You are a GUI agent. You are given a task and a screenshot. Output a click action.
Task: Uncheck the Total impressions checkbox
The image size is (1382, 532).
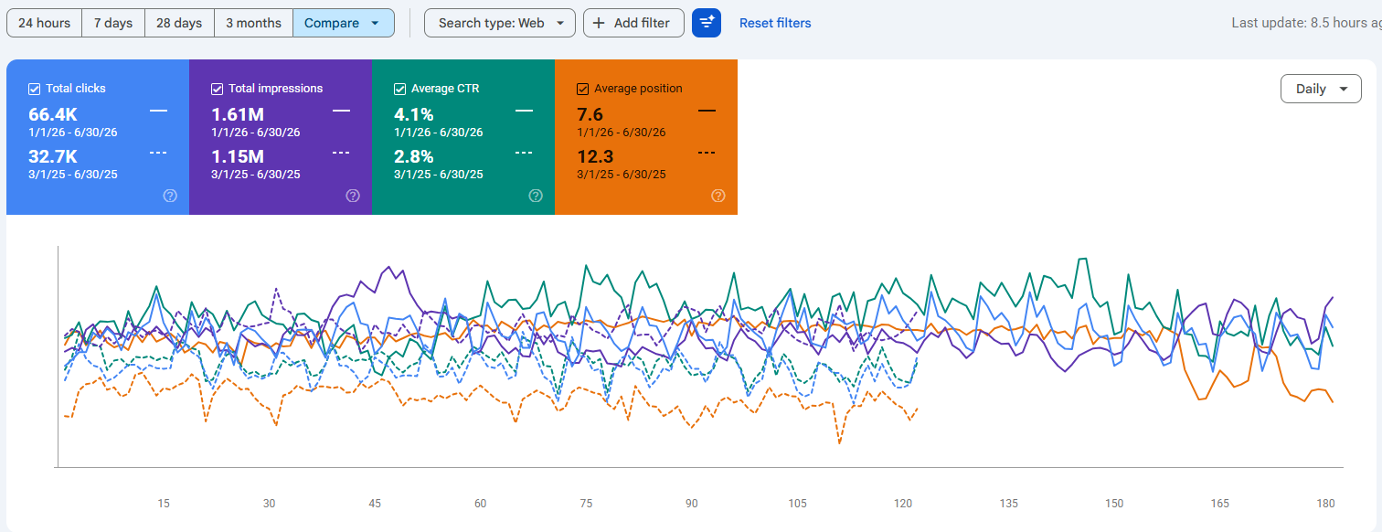(217, 89)
